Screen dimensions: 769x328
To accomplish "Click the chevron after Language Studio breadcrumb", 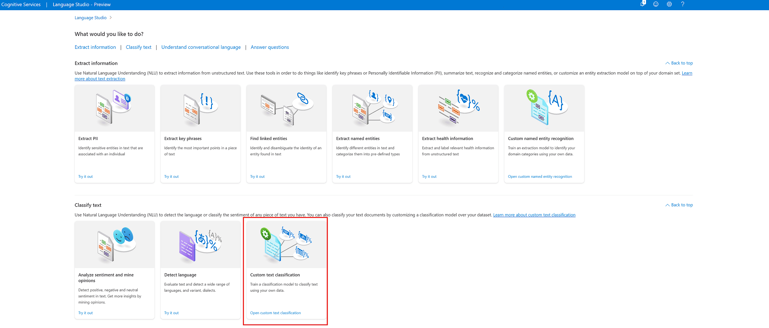I will pos(110,17).
